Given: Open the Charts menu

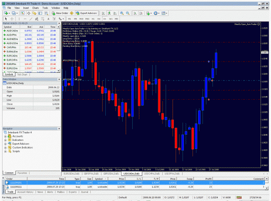Looking at the screenshot, I should 36,8.
